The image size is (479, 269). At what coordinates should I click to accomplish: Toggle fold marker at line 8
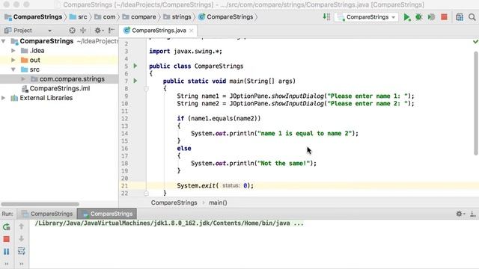tap(146, 89)
